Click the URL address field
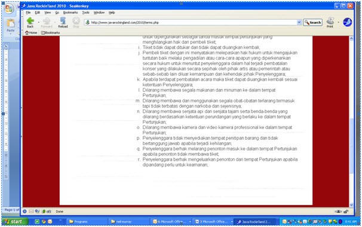The height and width of the screenshot is (227, 362). pyautogui.click(x=191, y=22)
